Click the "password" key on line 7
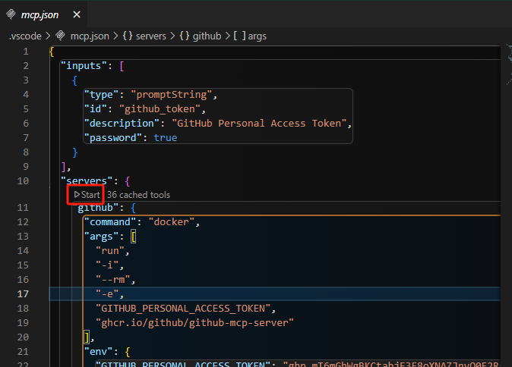This screenshot has width=512, height=367. (113, 138)
